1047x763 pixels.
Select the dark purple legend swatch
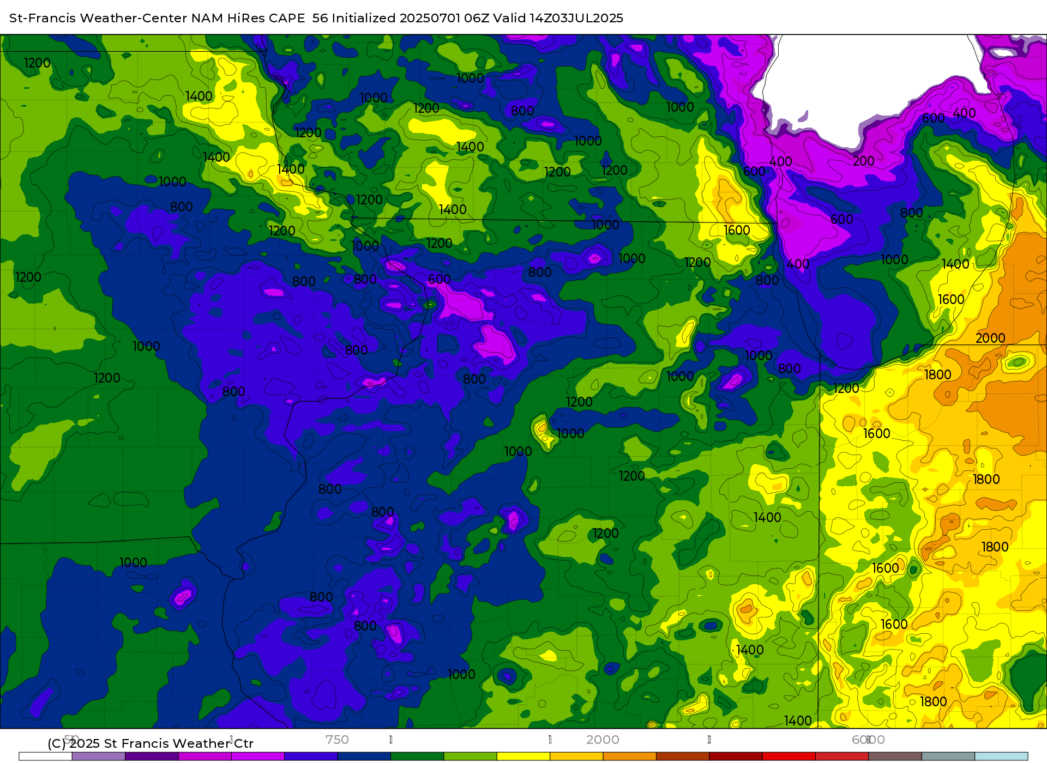pyautogui.click(x=152, y=756)
